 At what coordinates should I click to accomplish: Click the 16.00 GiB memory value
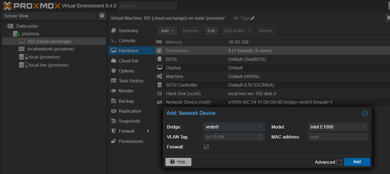click(x=238, y=42)
